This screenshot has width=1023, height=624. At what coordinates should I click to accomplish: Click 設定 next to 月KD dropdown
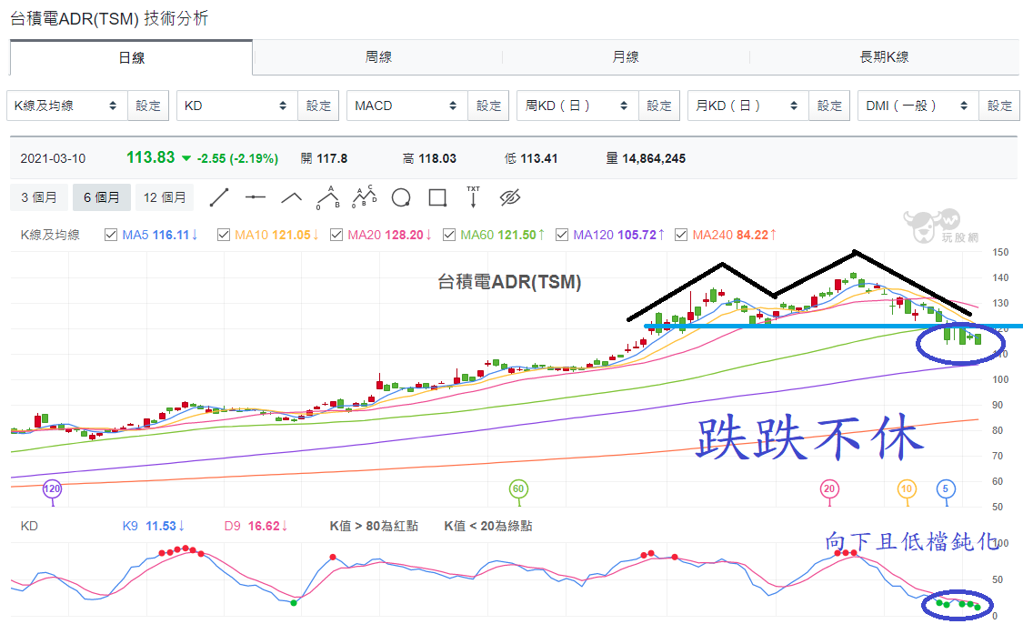click(x=829, y=106)
